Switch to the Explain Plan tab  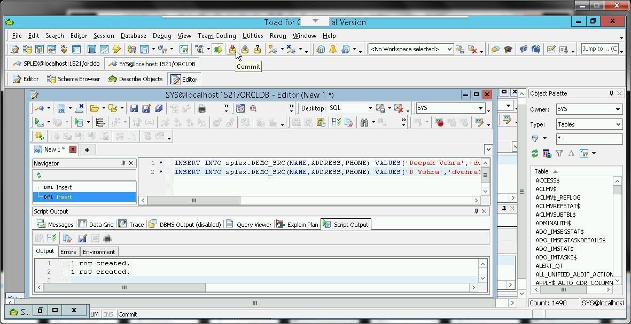298,224
